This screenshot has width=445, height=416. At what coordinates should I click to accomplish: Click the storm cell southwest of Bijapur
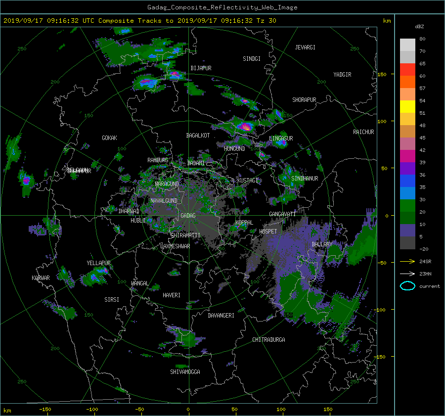[x=147, y=82]
